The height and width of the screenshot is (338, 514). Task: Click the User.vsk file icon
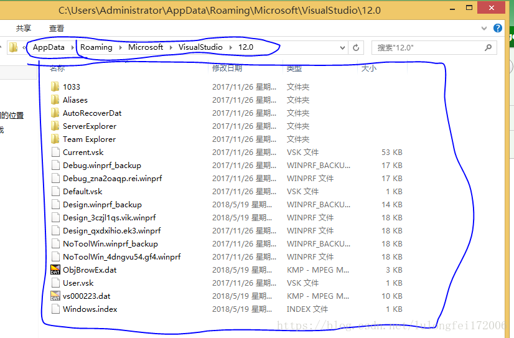pos(55,283)
